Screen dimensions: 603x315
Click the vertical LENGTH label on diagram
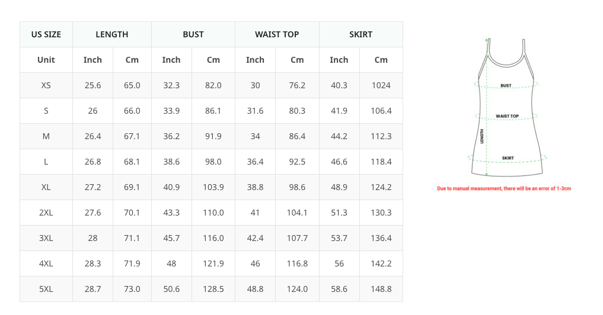pyautogui.click(x=482, y=136)
